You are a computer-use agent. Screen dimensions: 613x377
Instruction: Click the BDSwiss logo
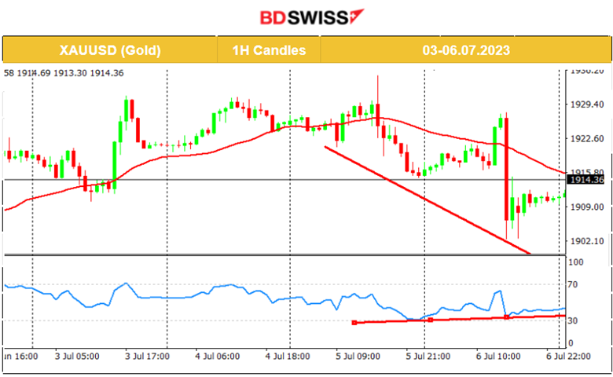(x=311, y=17)
